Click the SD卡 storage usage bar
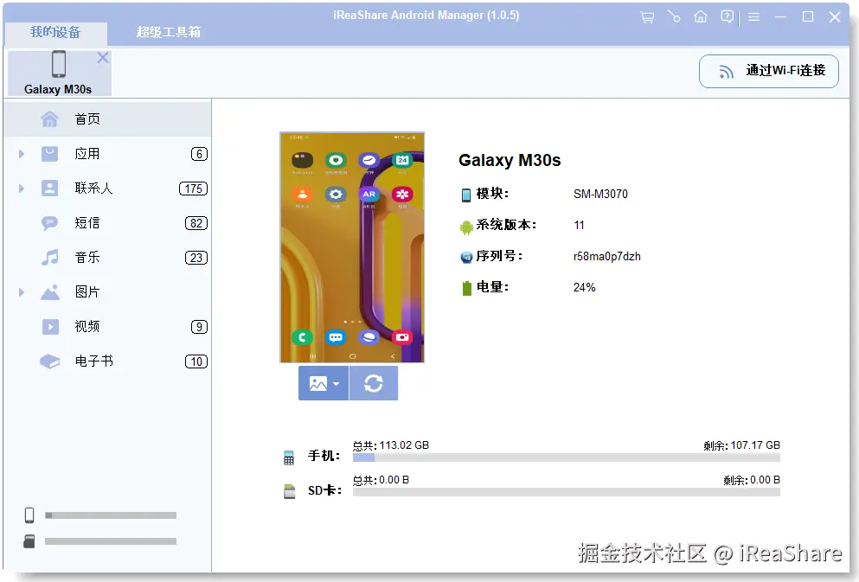The image size is (859, 582). pyautogui.click(x=567, y=492)
